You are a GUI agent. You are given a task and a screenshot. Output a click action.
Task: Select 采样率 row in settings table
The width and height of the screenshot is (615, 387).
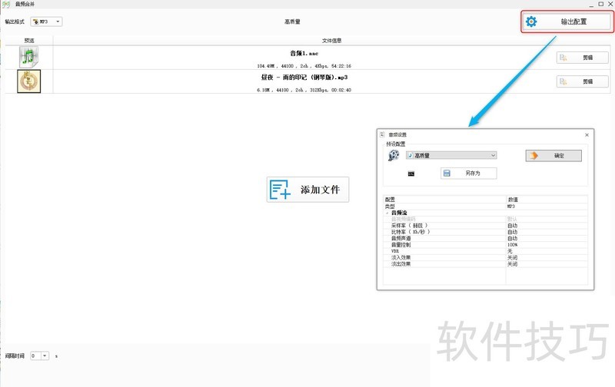point(485,226)
